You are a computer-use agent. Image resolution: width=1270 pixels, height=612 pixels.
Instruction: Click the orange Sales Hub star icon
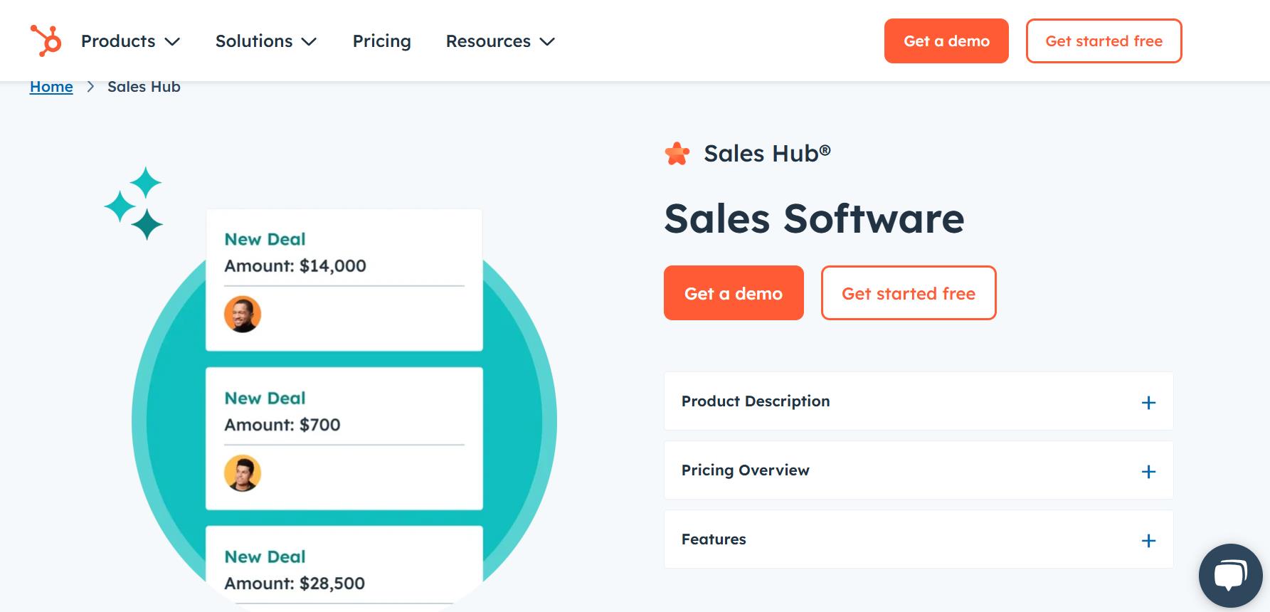(x=676, y=152)
